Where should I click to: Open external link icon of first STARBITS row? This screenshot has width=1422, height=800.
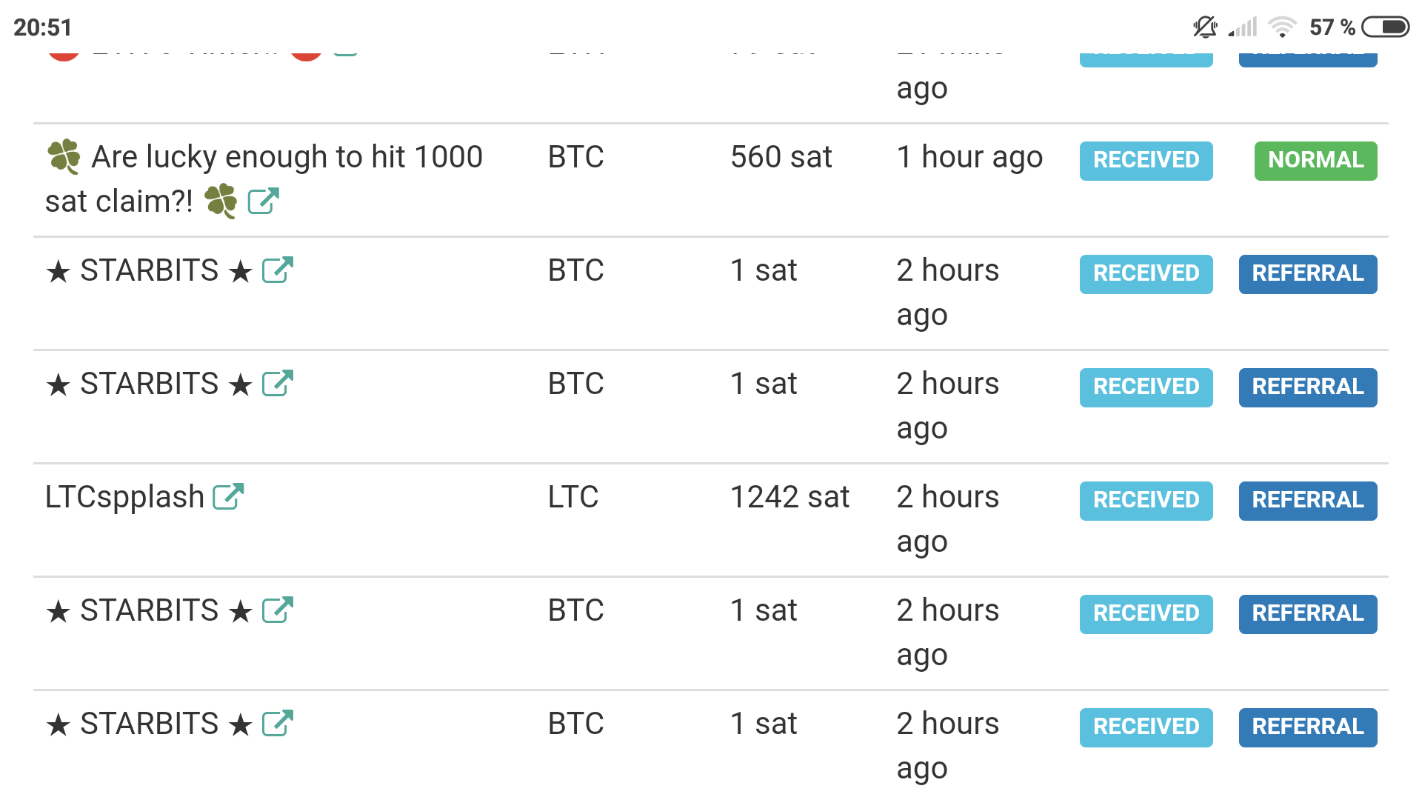point(278,270)
